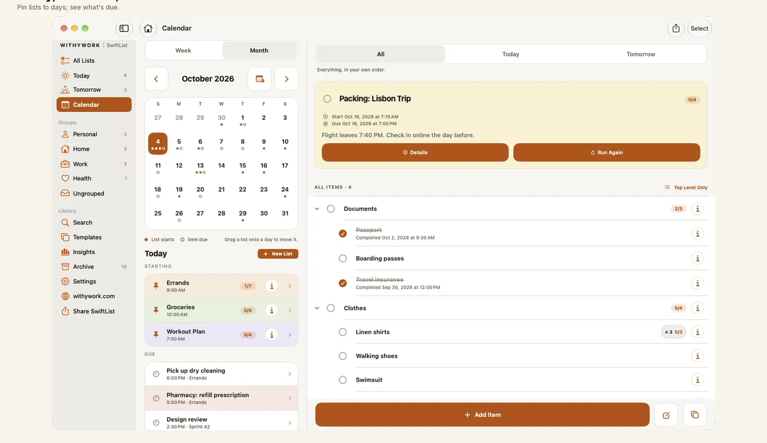Click the home icon in toolbar
The height and width of the screenshot is (443, 767).
coord(148,28)
